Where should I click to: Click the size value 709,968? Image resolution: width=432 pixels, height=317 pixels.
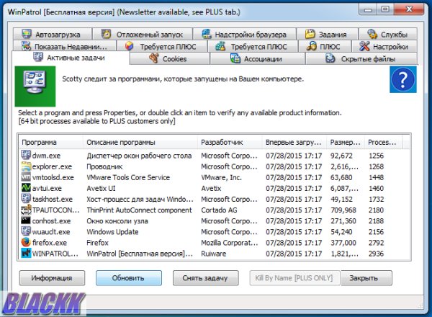tap(343, 210)
